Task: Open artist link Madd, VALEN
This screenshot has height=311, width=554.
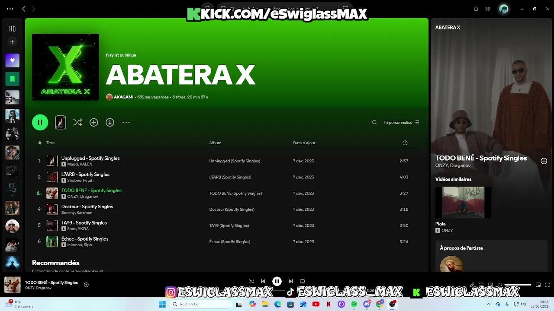Action: coord(80,165)
